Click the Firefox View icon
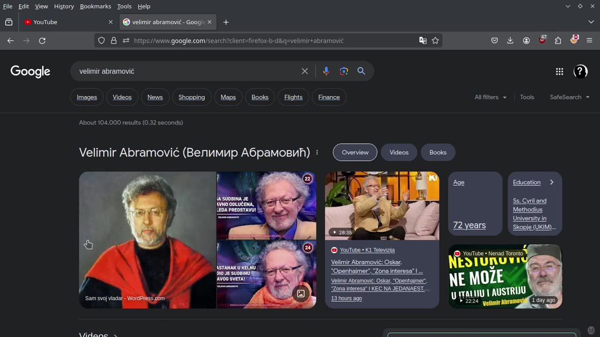 (x=8, y=22)
